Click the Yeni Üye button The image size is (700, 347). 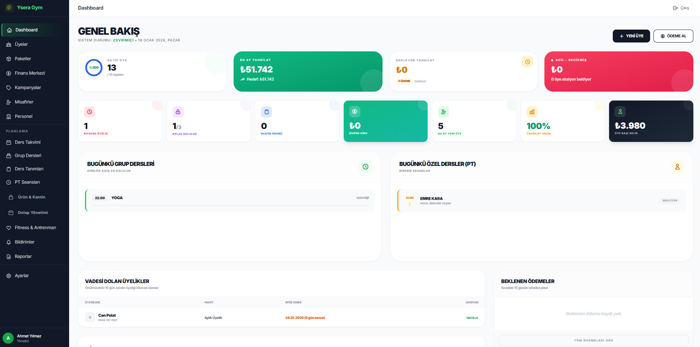click(x=631, y=36)
